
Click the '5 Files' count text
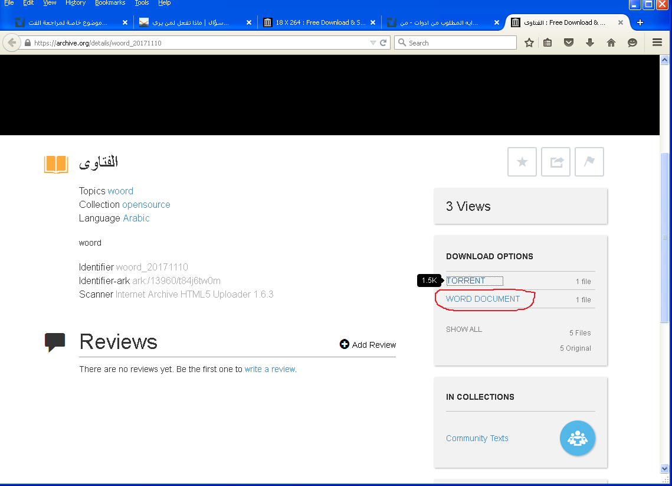point(581,333)
